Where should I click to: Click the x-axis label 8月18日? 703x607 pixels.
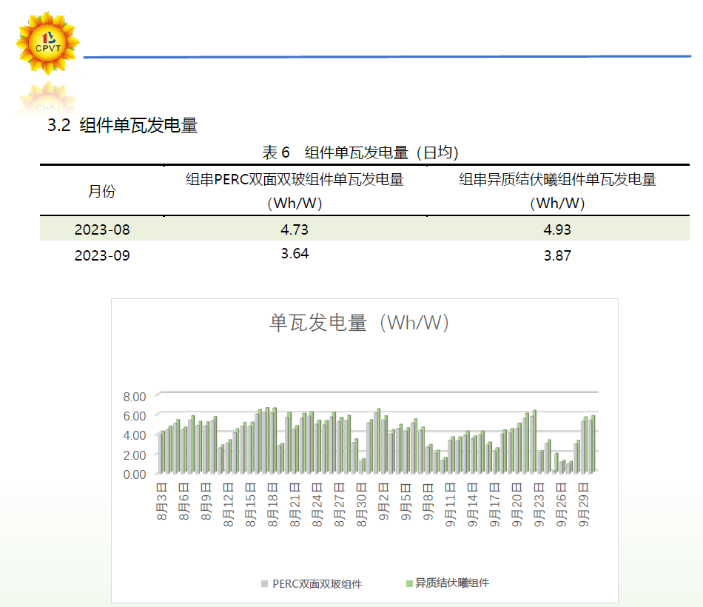coord(272,505)
